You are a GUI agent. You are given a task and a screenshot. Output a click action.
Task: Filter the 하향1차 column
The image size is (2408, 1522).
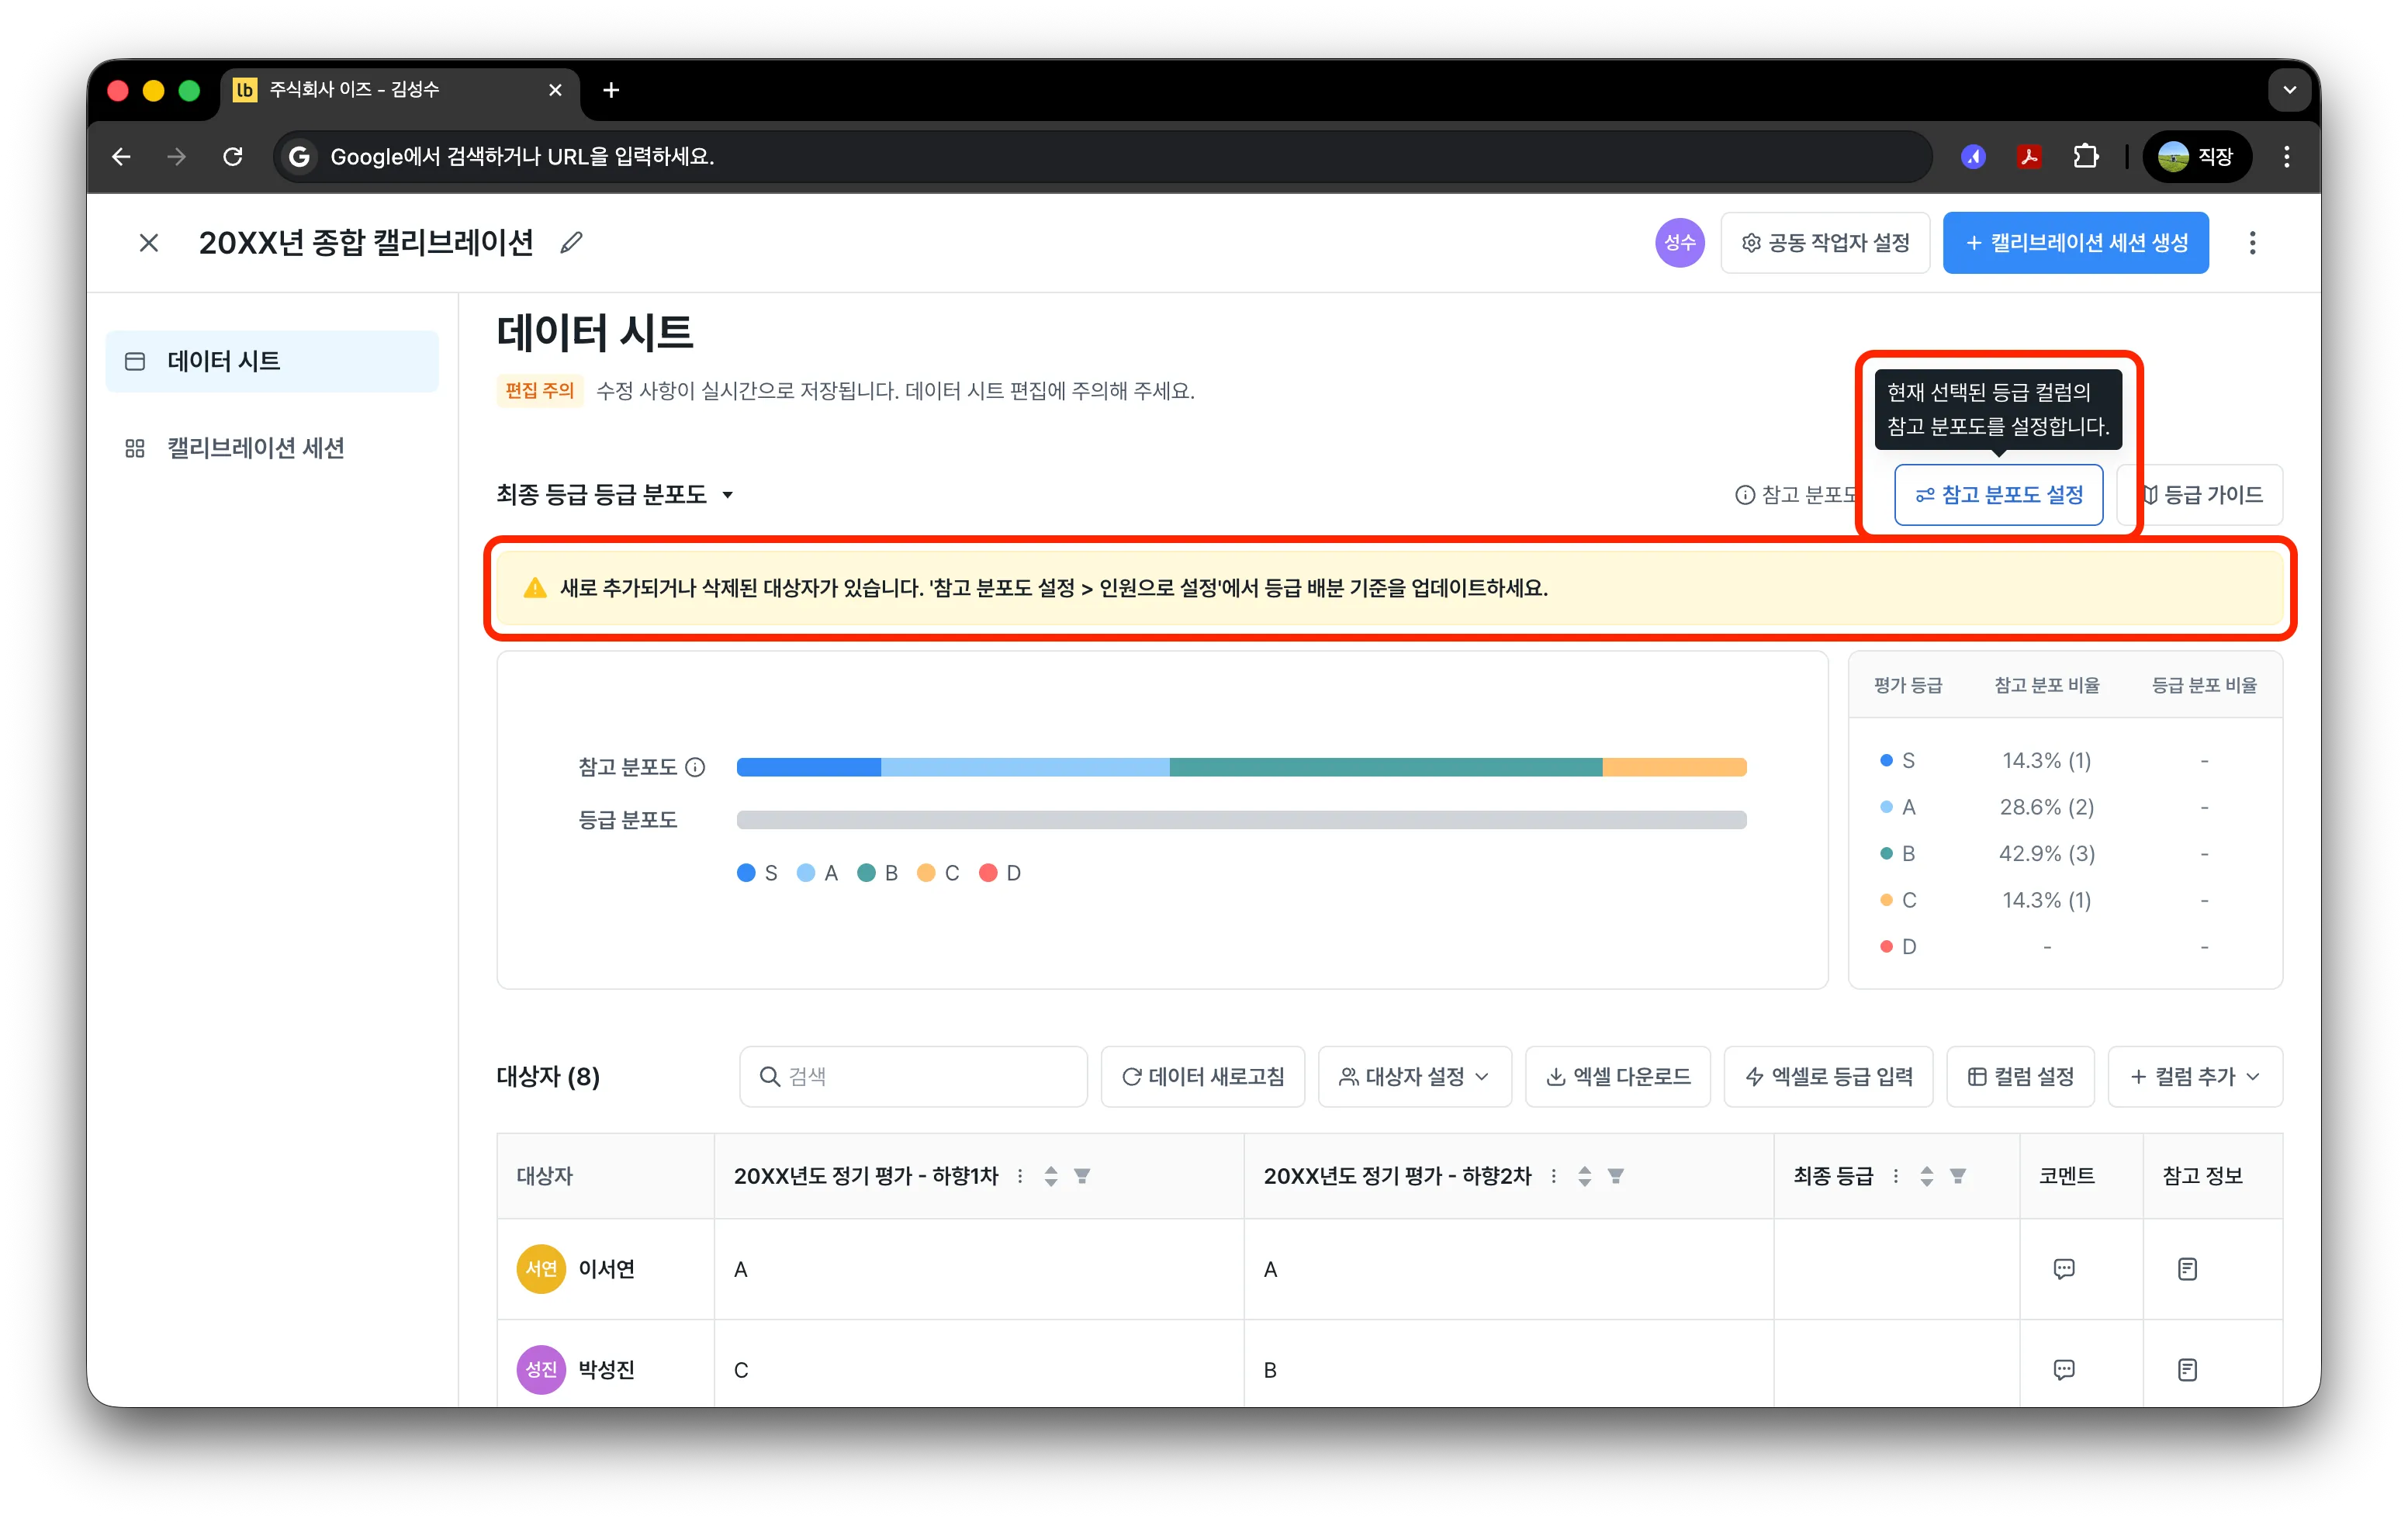click(x=1082, y=1176)
